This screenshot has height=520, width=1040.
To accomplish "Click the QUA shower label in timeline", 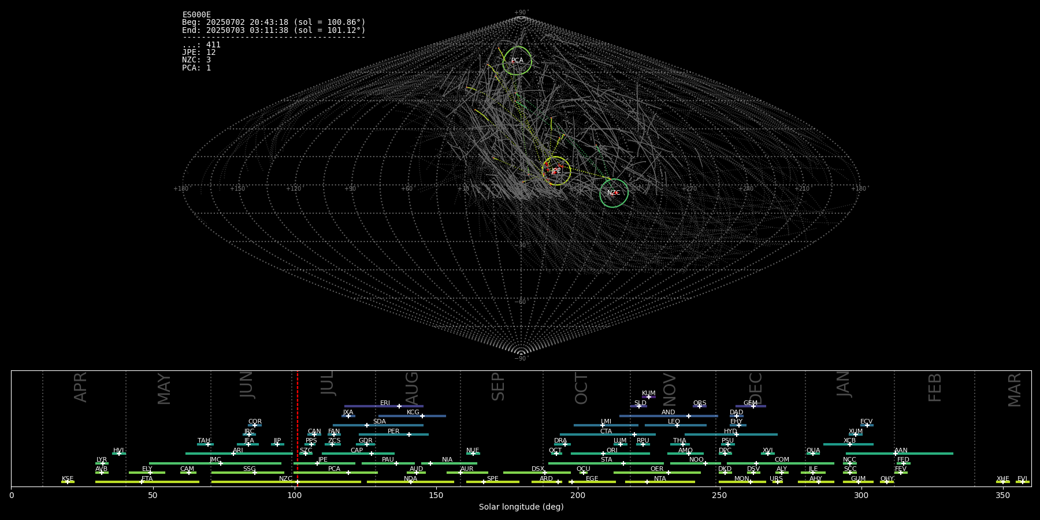I will (813, 451).
